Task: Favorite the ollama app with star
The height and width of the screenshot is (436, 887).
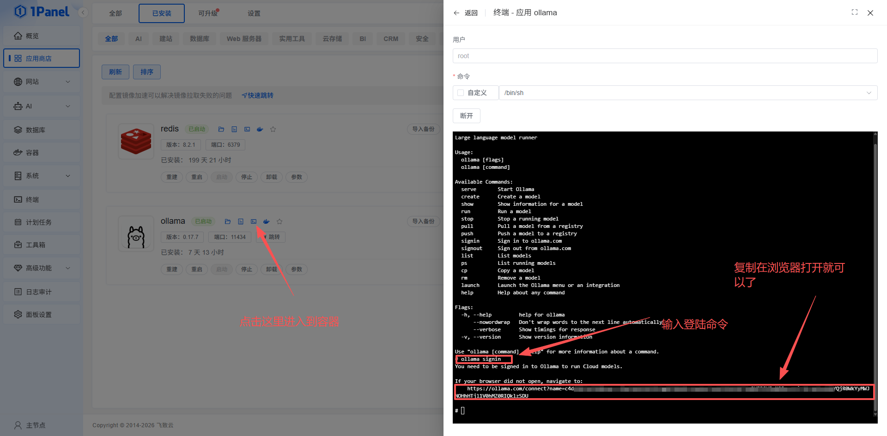Action: click(x=279, y=221)
